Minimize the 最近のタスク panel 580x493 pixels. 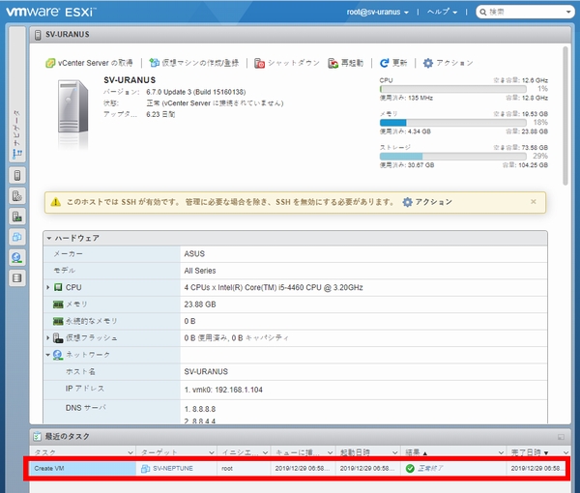click(x=561, y=437)
